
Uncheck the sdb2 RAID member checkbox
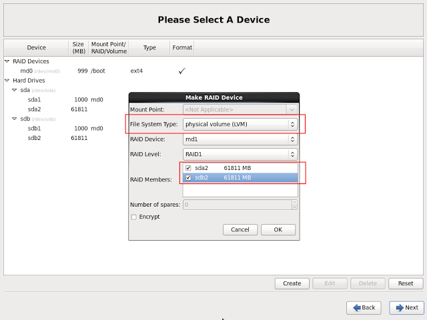(189, 178)
